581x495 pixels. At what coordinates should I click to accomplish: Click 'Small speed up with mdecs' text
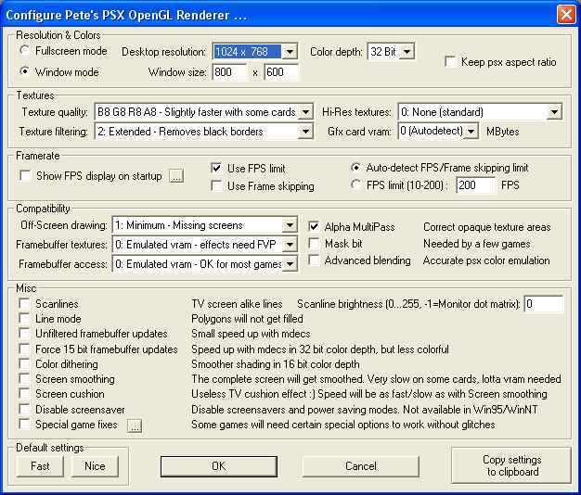point(251,334)
